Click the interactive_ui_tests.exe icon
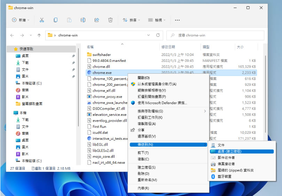The height and width of the screenshot is (196, 282). pos(89,138)
